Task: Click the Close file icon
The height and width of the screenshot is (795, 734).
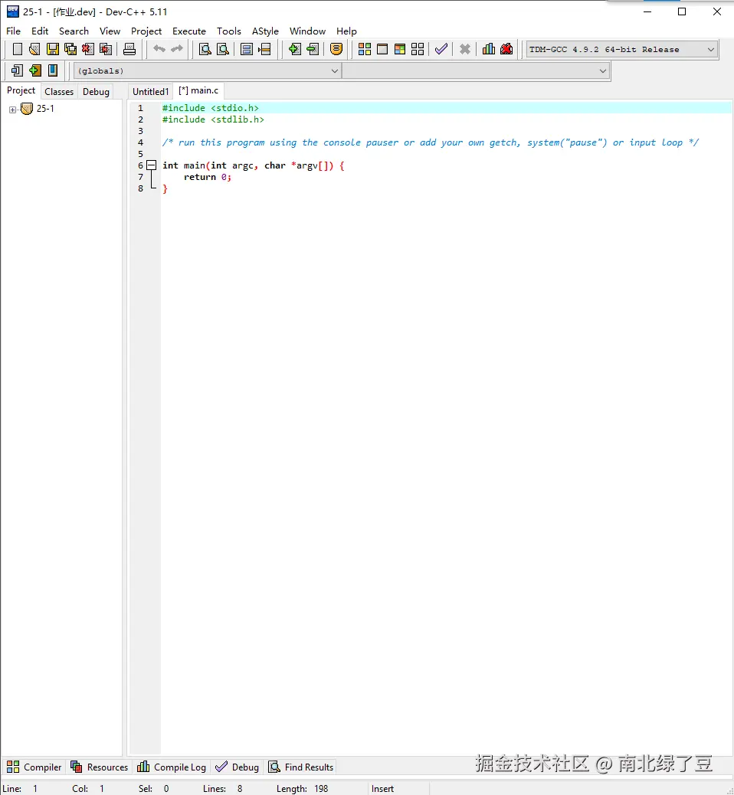Action: point(88,49)
